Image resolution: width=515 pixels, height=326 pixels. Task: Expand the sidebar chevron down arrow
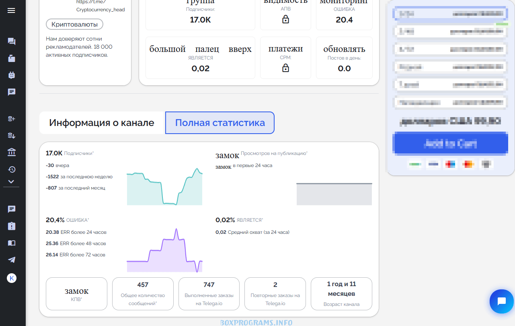point(11,182)
